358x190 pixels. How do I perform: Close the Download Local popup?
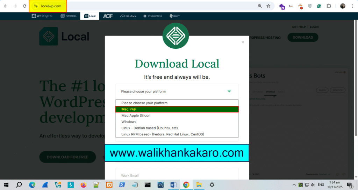click(x=243, y=42)
